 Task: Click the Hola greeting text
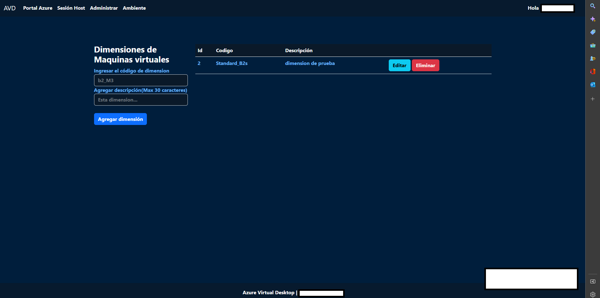click(x=533, y=8)
